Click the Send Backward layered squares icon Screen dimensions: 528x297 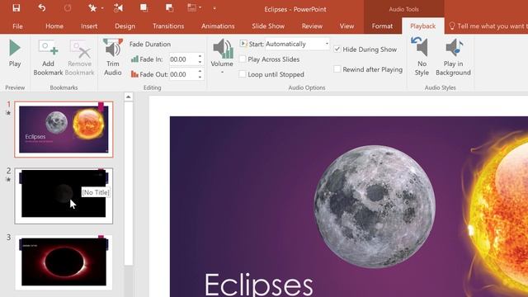169,7
